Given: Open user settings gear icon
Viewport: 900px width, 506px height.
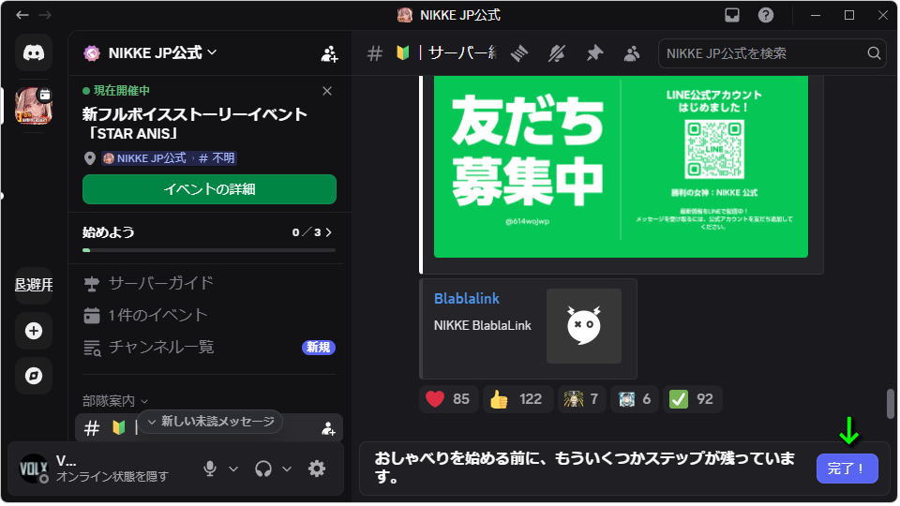Looking at the screenshot, I should (317, 469).
